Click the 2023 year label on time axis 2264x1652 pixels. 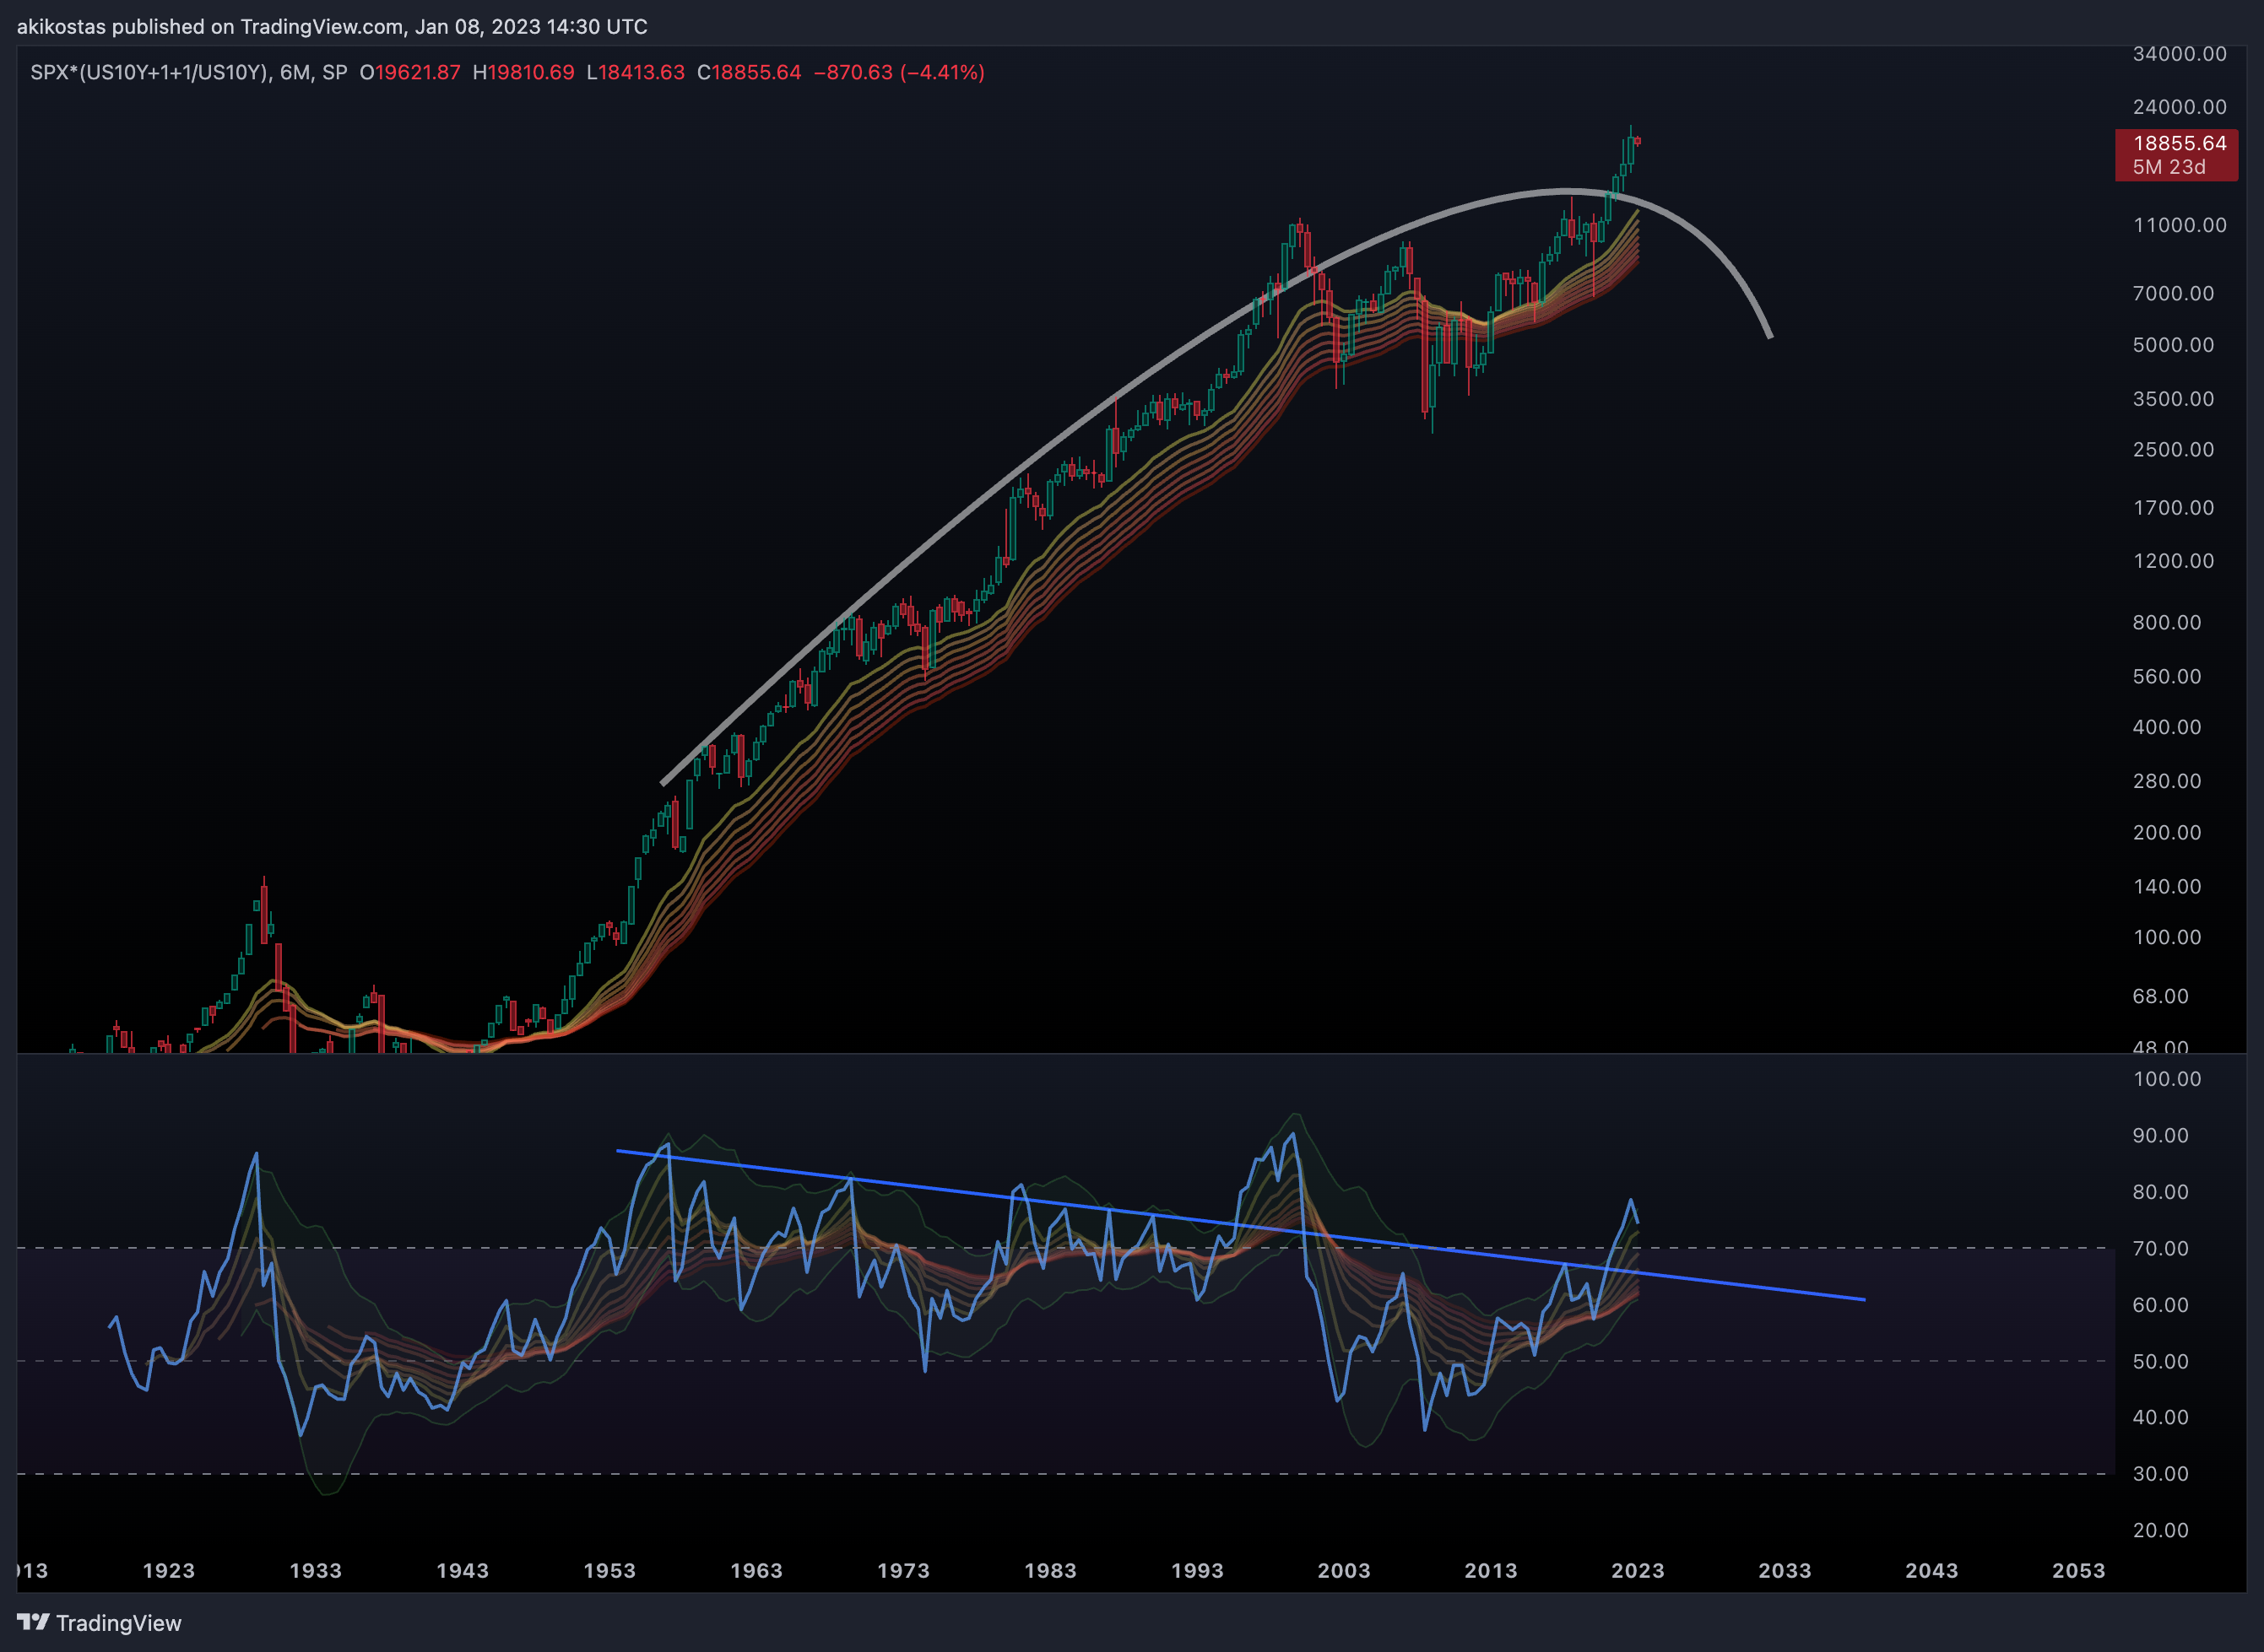pos(1638,1571)
